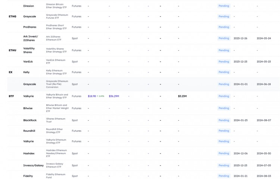Screen dimensions: 280x179
Task: Click the 2023-12-25 date
Action: 240,62
